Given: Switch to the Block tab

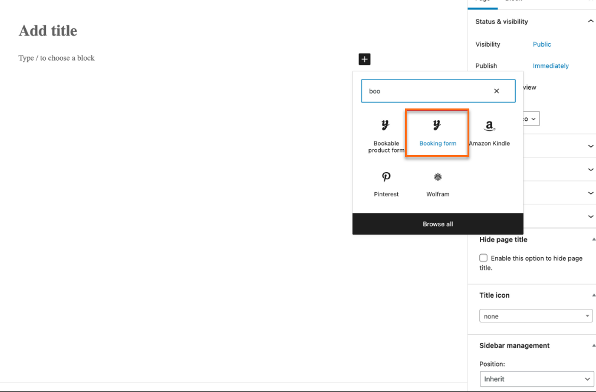Looking at the screenshot, I should click(512, 2).
